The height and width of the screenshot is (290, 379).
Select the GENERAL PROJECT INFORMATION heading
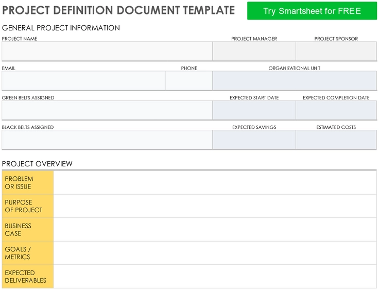(x=61, y=28)
